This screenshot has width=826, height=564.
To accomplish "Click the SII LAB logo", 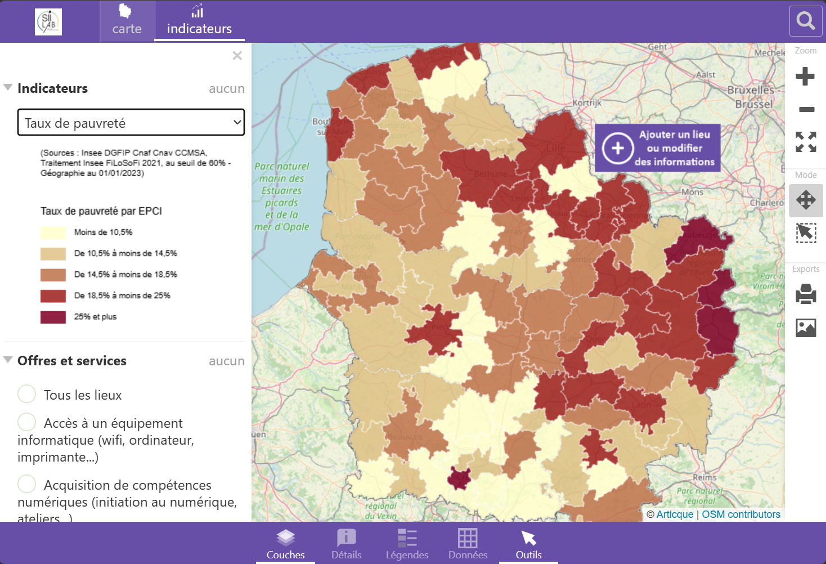I will click(x=48, y=22).
